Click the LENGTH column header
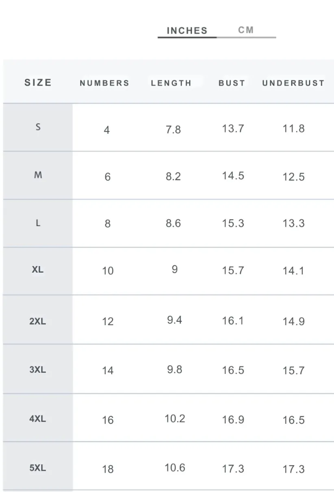 pos(171,83)
